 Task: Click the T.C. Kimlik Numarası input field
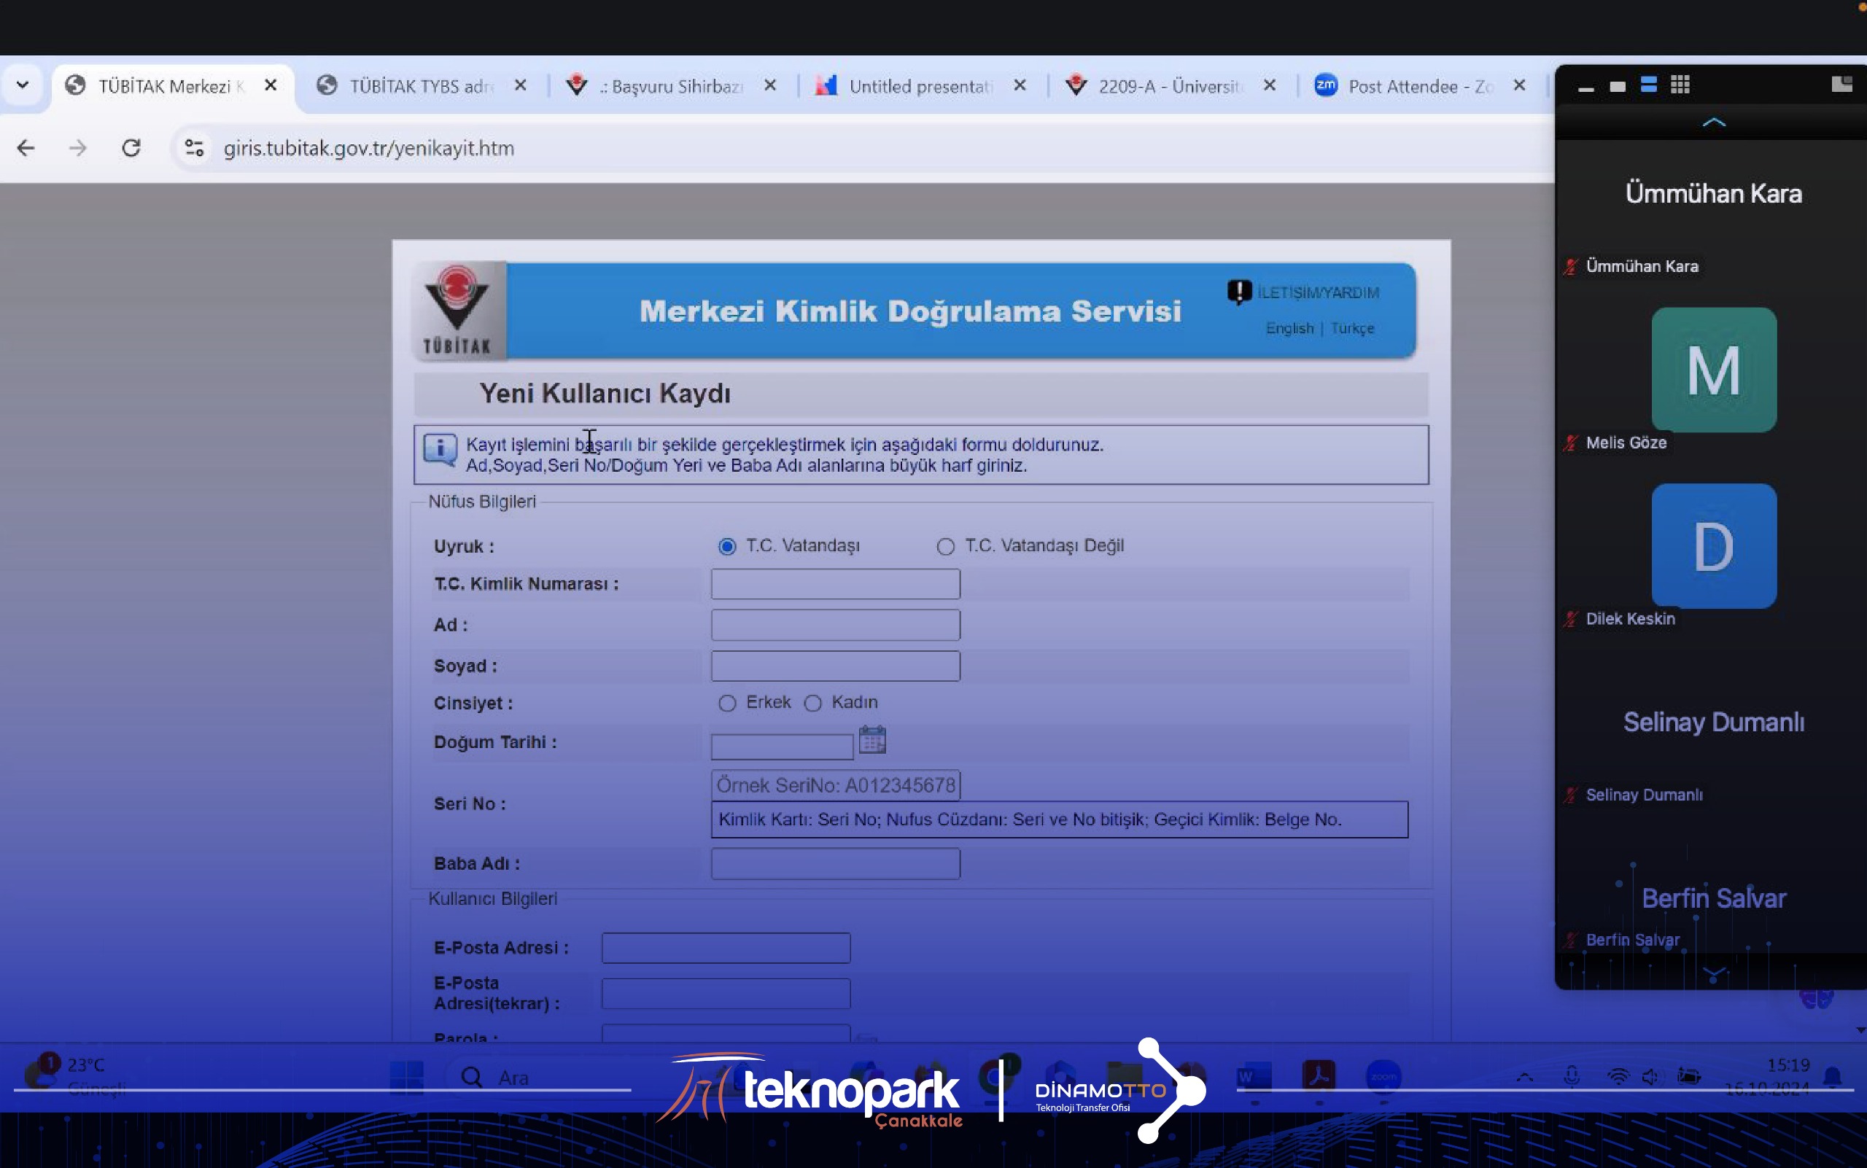835,584
